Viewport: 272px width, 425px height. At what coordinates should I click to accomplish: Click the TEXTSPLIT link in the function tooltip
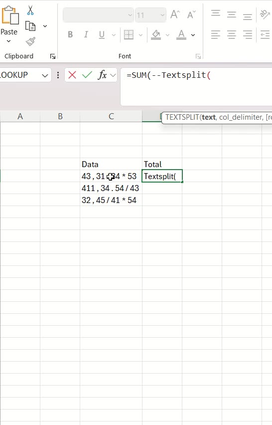click(x=182, y=117)
